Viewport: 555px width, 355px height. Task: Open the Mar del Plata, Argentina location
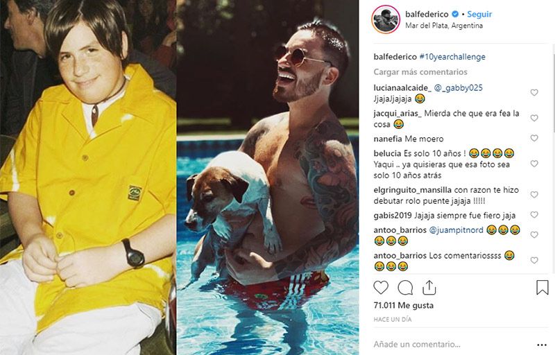[x=444, y=26]
